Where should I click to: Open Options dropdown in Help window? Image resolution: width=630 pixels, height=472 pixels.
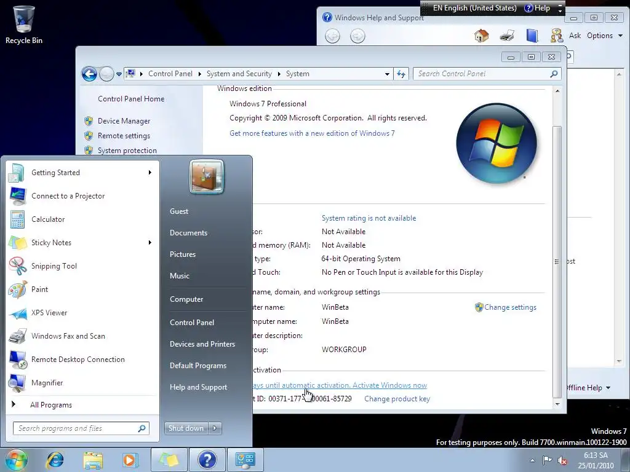click(x=605, y=36)
